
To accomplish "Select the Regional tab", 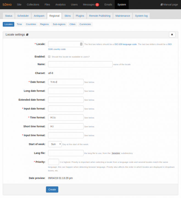I will (x=54, y=16).
